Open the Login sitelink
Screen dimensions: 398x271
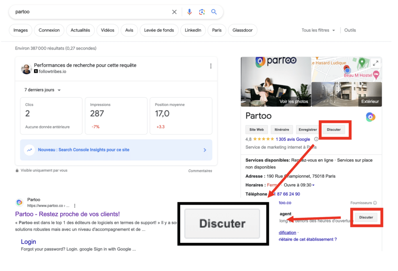tap(28, 241)
